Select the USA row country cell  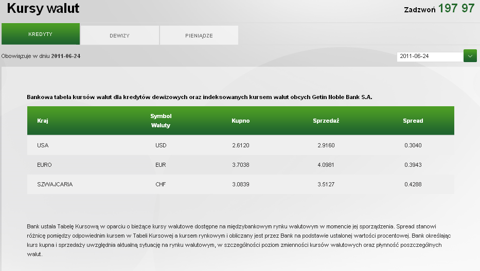tap(43, 145)
